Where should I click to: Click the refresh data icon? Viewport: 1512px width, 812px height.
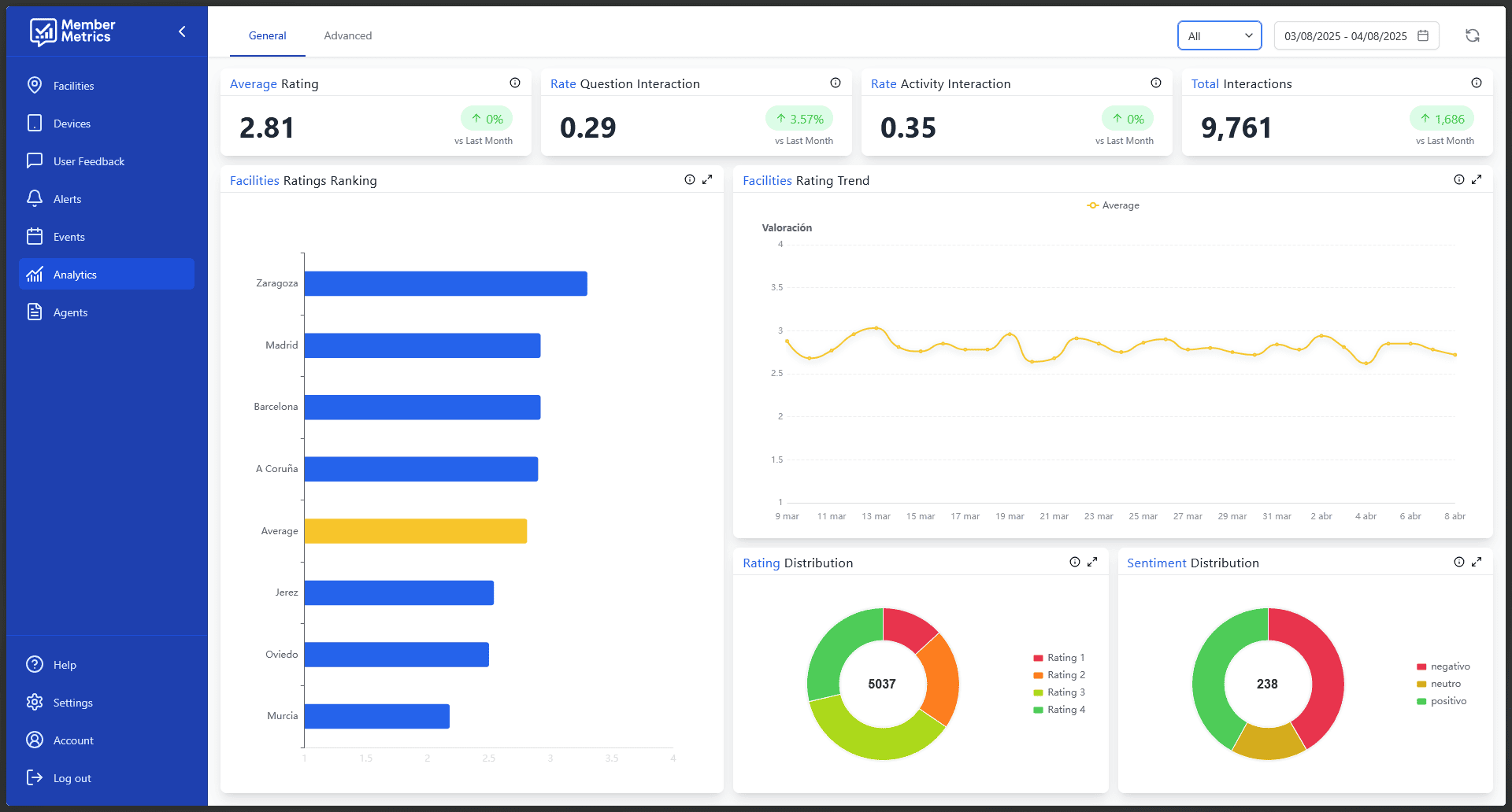coord(1472,35)
